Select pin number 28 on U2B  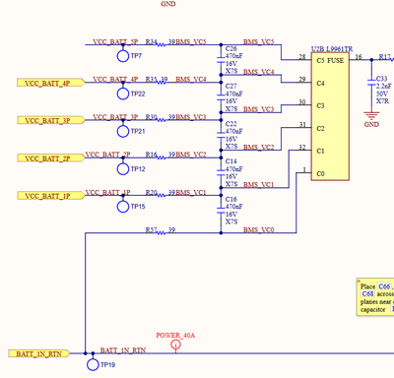click(x=302, y=57)
